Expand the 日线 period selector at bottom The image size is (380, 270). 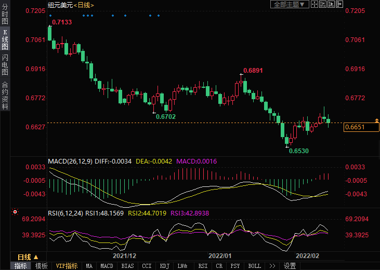click(x=28, y=256)
